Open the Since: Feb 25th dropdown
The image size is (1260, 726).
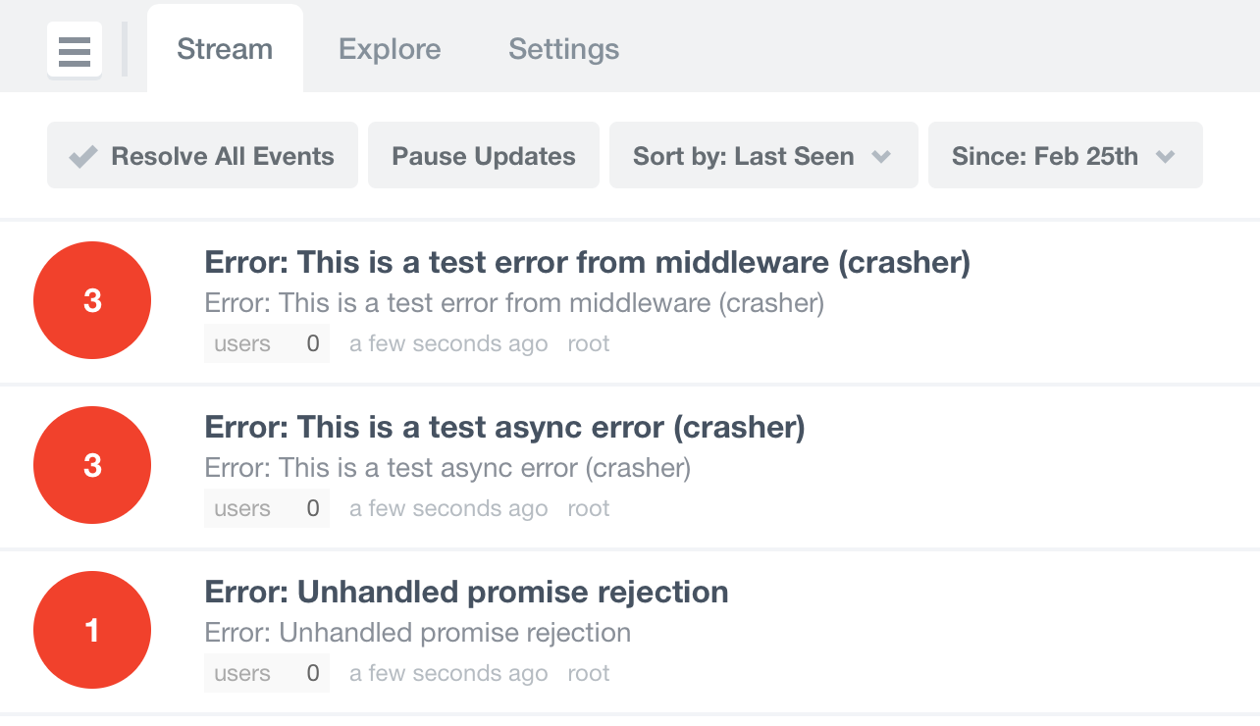pyautogui.click(x=1066, y=155)
